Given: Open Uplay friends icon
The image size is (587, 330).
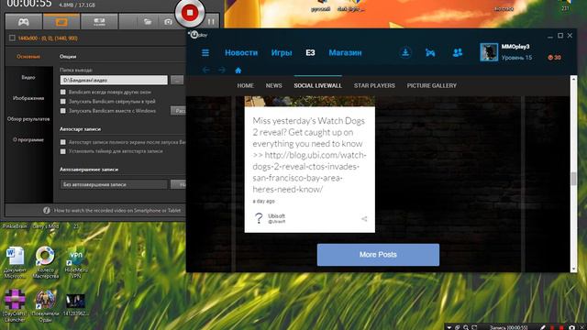Looking at the screenshot, I should tap(457, 53).
